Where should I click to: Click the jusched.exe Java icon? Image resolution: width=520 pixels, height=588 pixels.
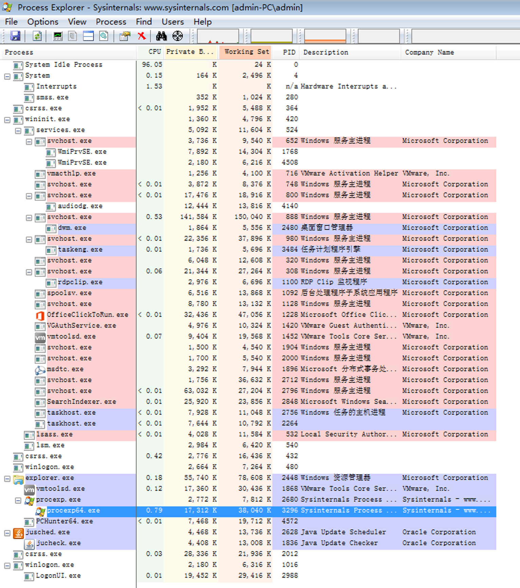coord(18,533)
